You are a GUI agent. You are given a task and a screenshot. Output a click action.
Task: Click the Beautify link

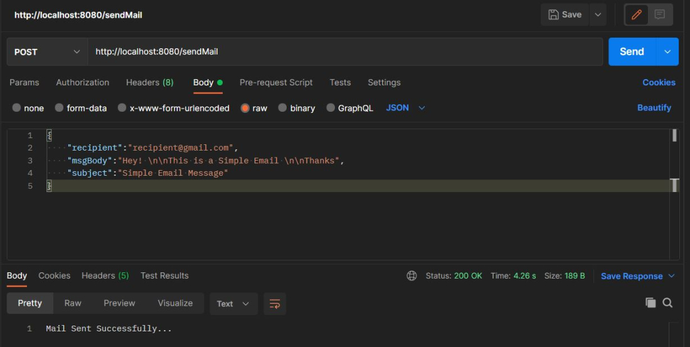[x=654, y=108]
